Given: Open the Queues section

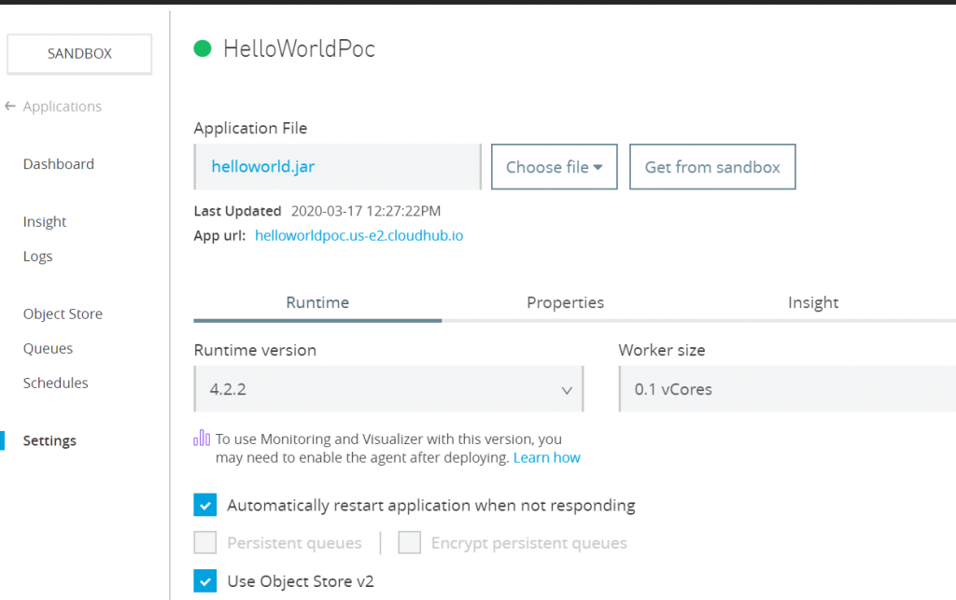Looking at the screenshot, I should (46, 348).
